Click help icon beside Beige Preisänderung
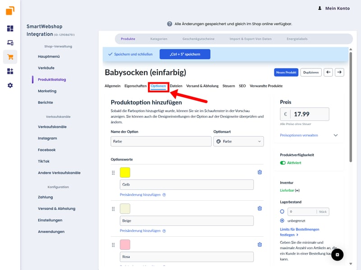Image resolution: width=361 pixels, height=270 pixels. pos(164,231)
